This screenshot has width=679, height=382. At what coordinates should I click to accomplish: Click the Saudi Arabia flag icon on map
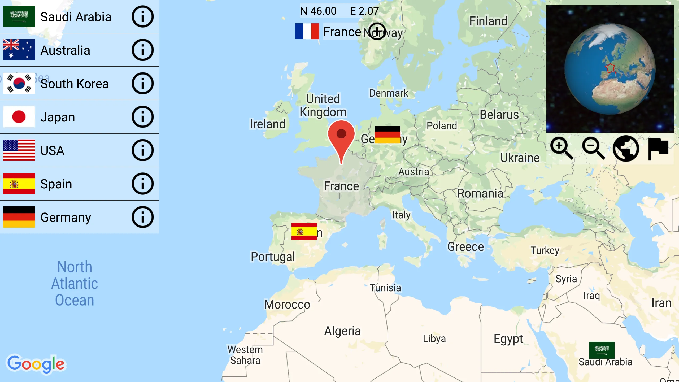[602, 349]
